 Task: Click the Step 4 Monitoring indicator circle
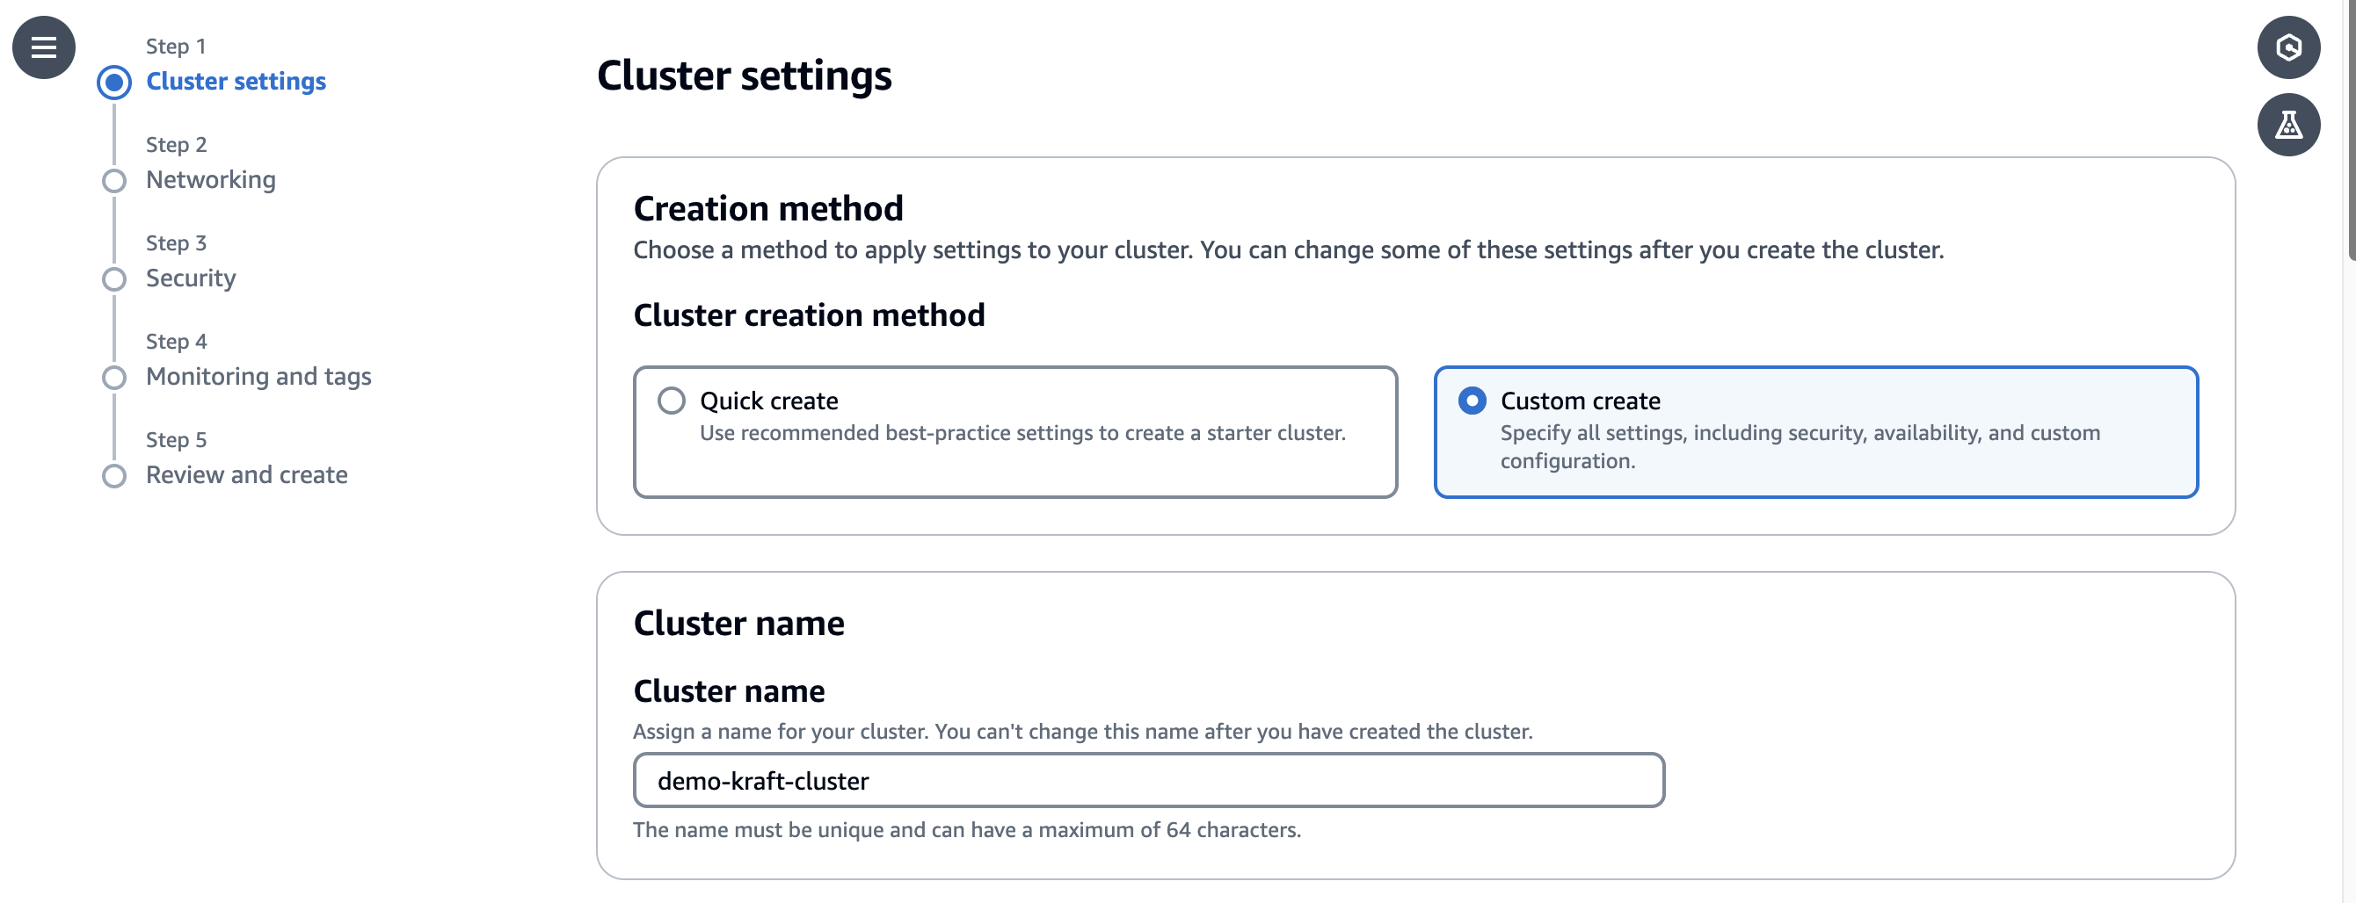tap(114, 378)
